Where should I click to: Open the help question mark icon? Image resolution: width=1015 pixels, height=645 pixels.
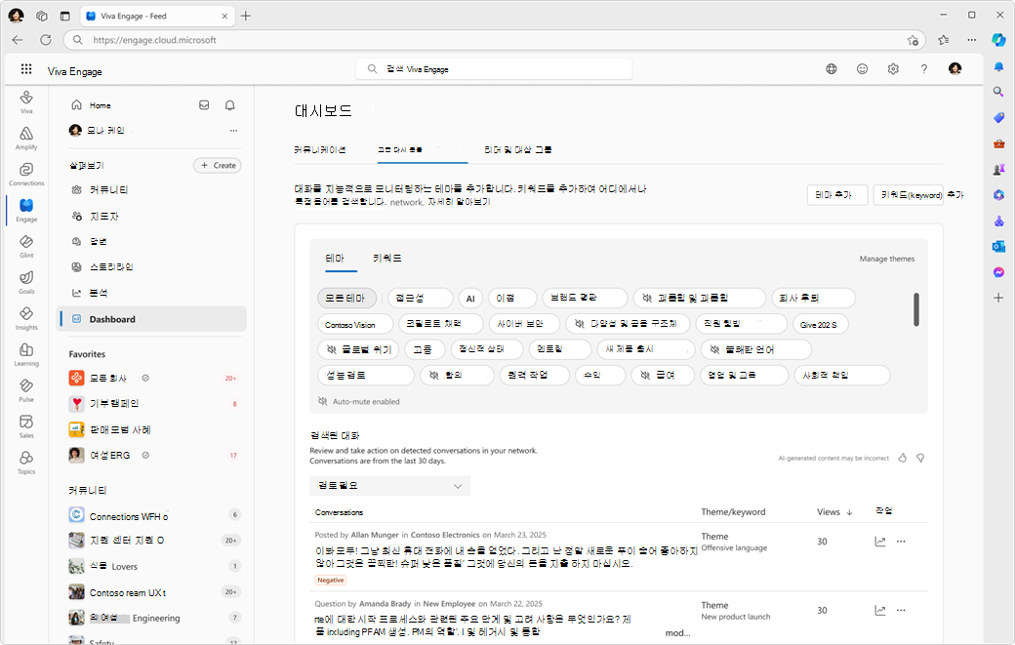pyautogui.click(x=923, y=68)
